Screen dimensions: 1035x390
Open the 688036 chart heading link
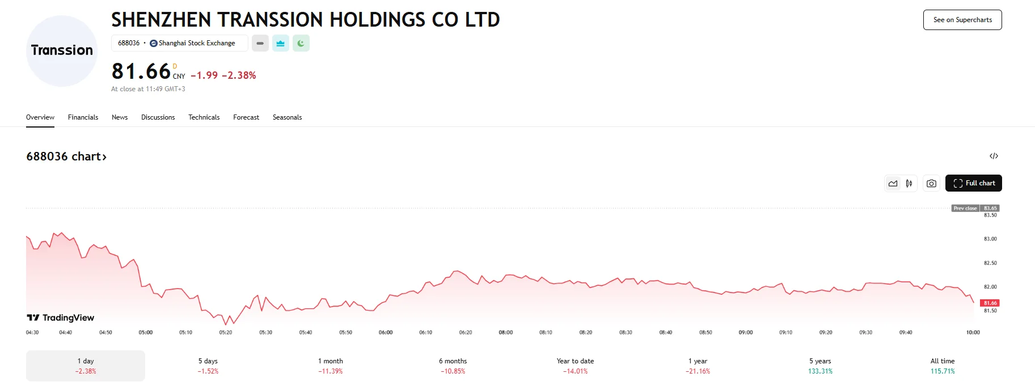pyautogui.click(x=66, y=156)
